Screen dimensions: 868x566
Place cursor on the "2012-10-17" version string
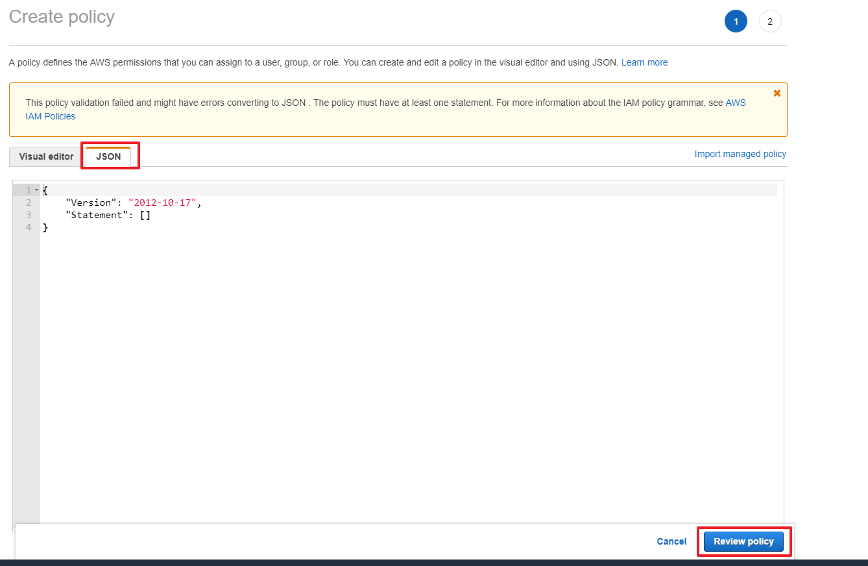click(x=162, y=203)
